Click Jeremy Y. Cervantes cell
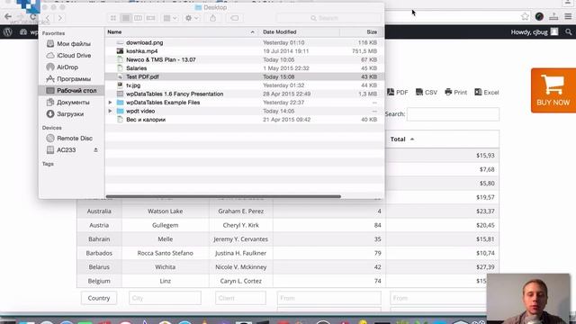576x324 pixels. (241, 239)
